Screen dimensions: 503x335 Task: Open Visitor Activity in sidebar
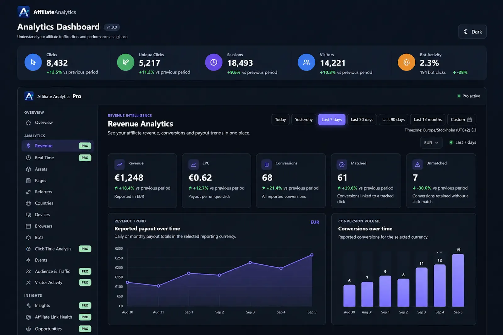pyautogui.click(x=58, y=283)
